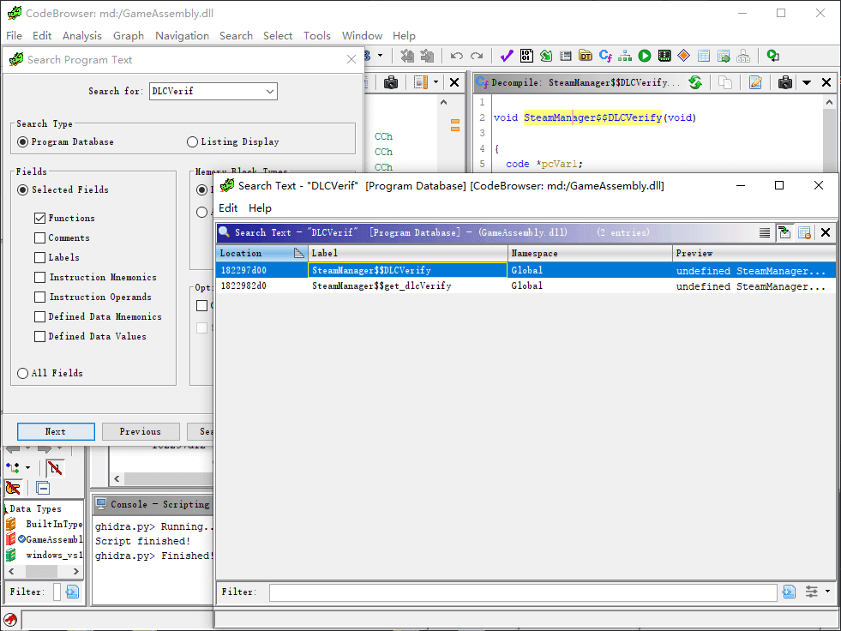The height and width of the screenshot is (631, 841).
Task: Export decompiled function with the notepad icon
Action: [x=755, y=82]
